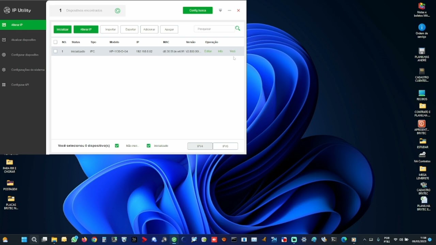436x245 pixels.
Task: Open the dropdown arrow next to minimize
Action: click(220, 11)
